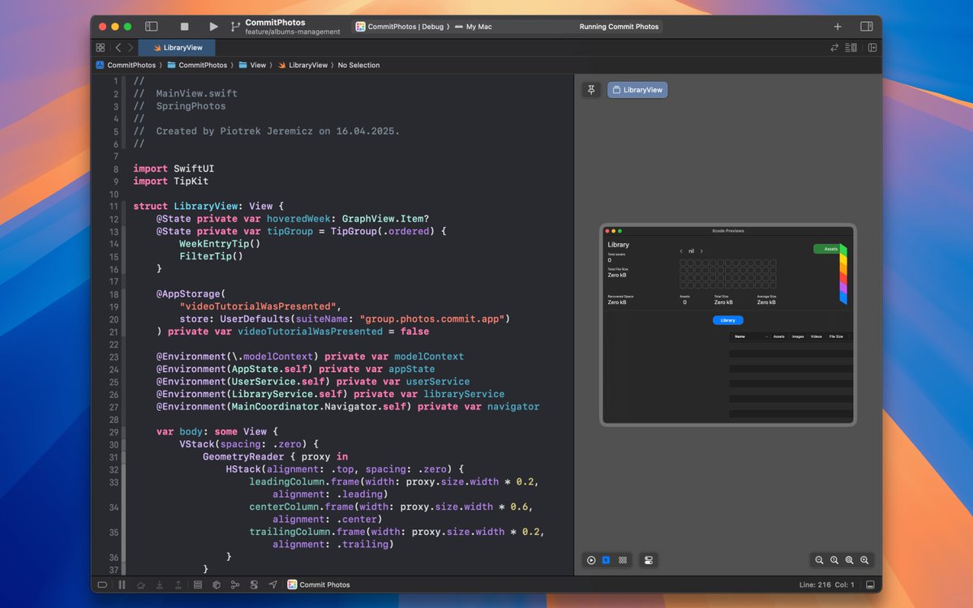
Task: Click the code review arrows icon
Action: pos(834,48)
